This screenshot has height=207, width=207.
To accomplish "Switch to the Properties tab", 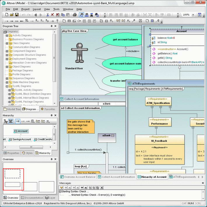I will click(11, 153).
